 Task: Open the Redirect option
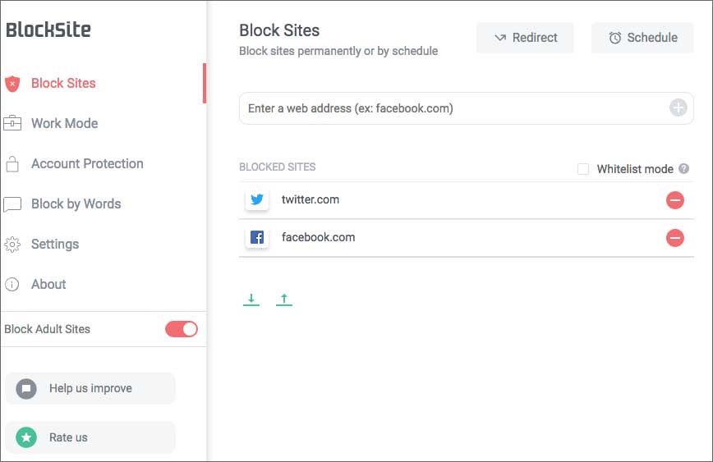(x=525, y=38)
